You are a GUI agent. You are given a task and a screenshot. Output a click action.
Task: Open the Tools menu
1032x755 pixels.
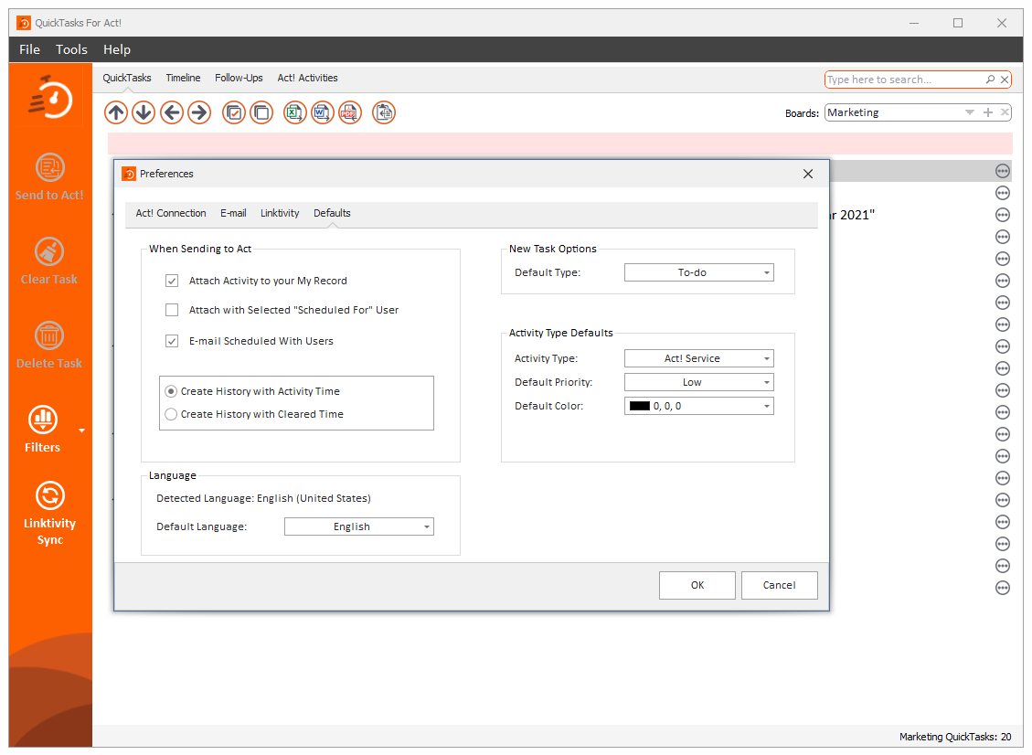coord(71,49)
